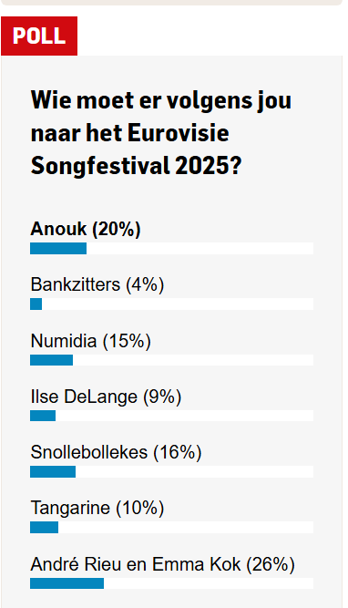Select the Bankzitters (4%) option label

click(x=97, y=284)
